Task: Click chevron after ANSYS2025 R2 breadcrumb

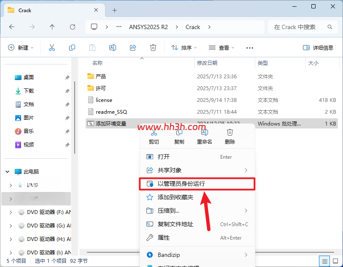Action: (177, 27)
